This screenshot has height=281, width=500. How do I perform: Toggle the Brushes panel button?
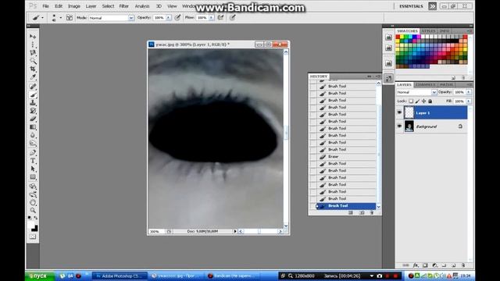[x=70, y=18]
